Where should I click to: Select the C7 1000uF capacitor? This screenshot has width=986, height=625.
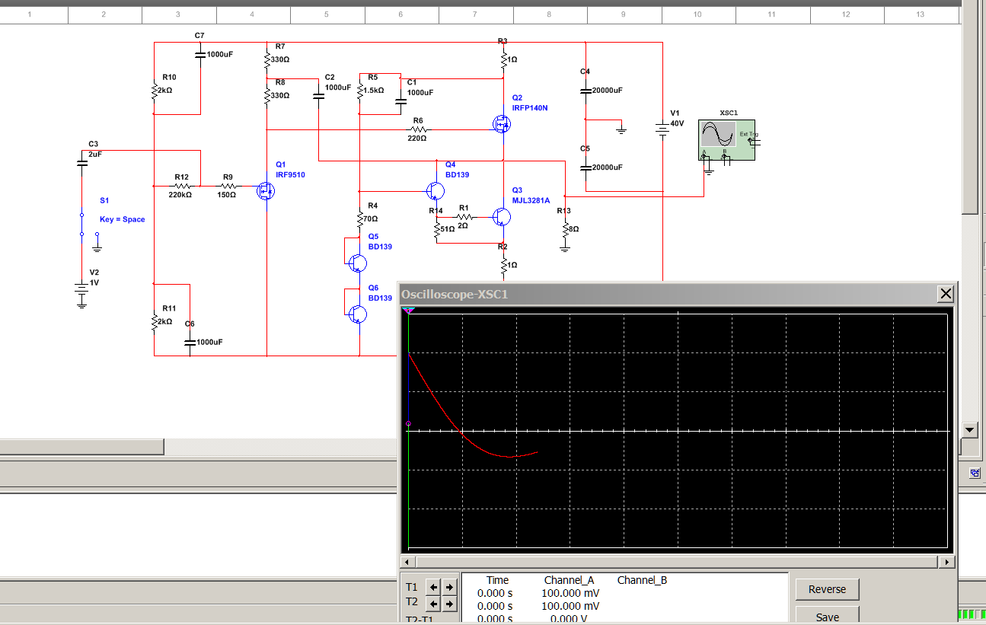pos(200,54)
